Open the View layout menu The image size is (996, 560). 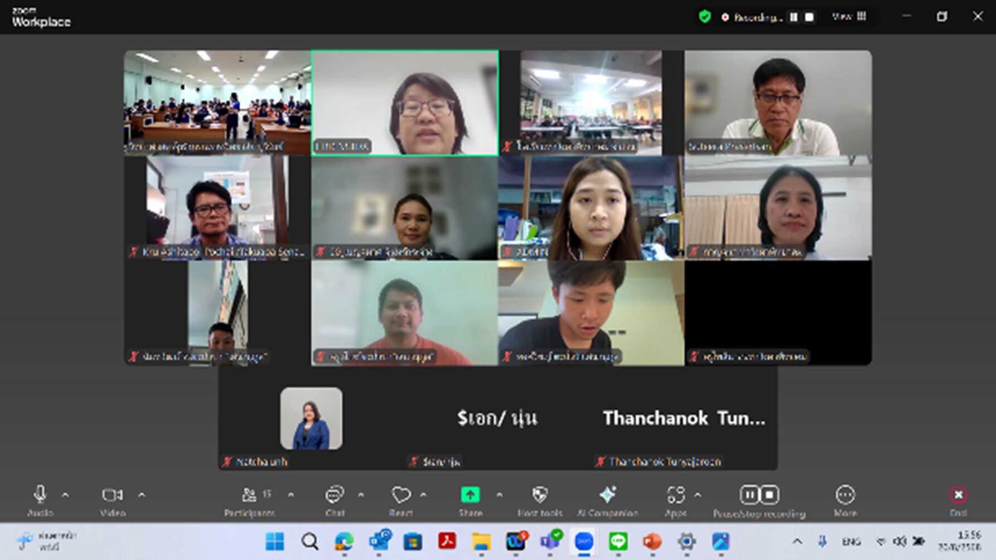coord(849,17)
